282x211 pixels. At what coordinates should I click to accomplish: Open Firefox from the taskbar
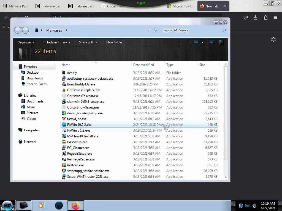76,206
